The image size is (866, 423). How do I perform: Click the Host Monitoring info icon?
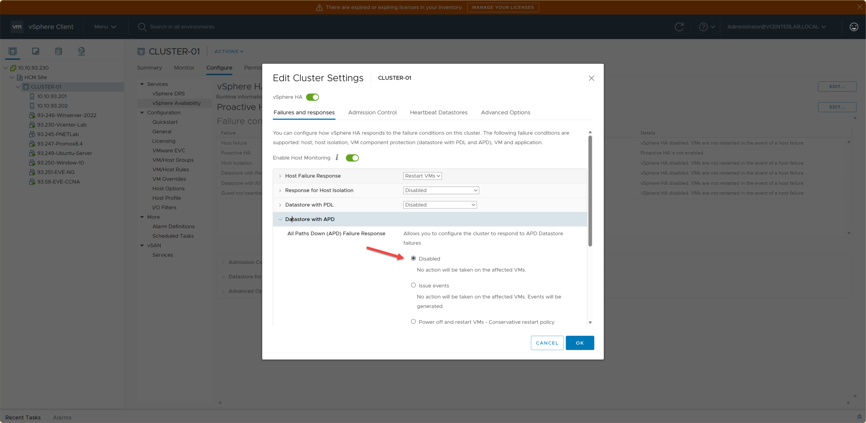[337, 157]
